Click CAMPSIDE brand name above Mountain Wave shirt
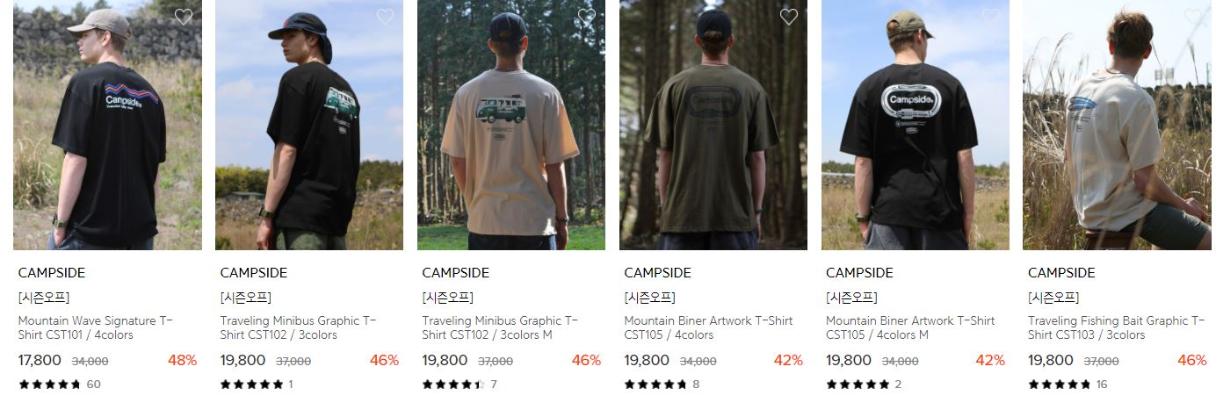1216x417 pixels. tap(52, 273)
